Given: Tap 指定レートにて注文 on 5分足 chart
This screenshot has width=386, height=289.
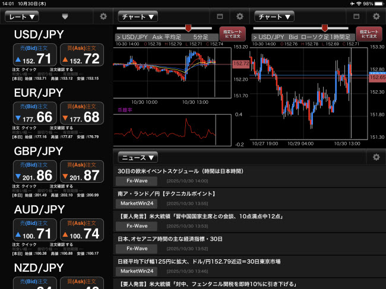Looking at the screenshot, I should 232,34.
